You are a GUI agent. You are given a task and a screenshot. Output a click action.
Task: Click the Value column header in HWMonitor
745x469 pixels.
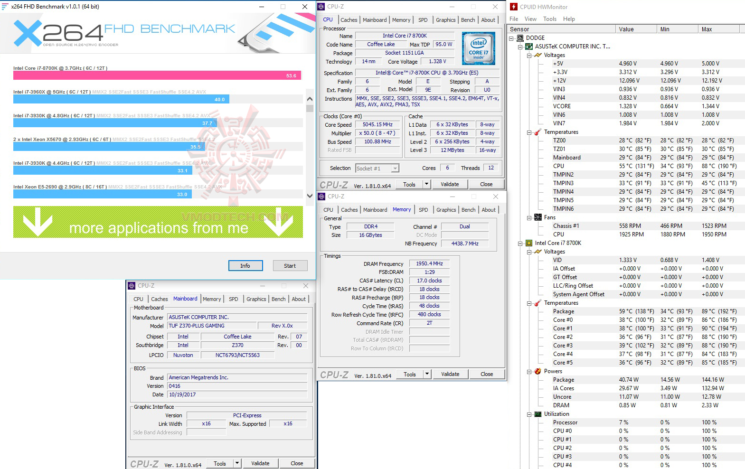pyautogui.click(x=636, y=29)
